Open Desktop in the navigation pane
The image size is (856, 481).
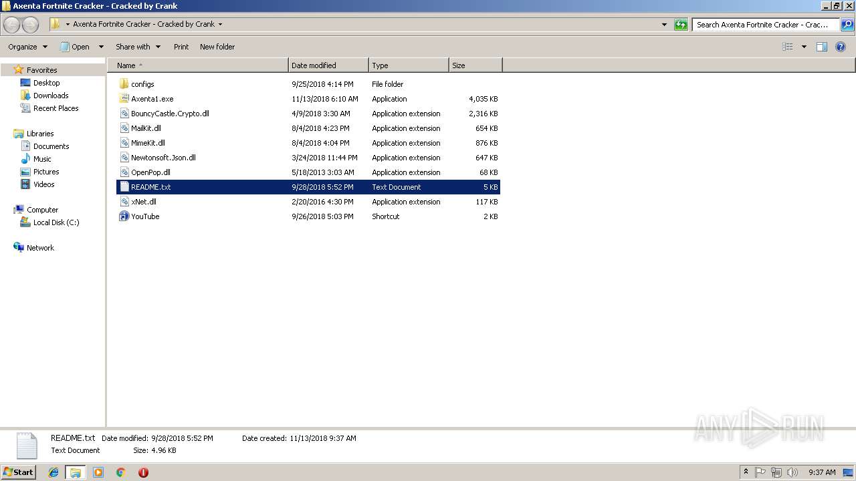click(x=46, y=83)
